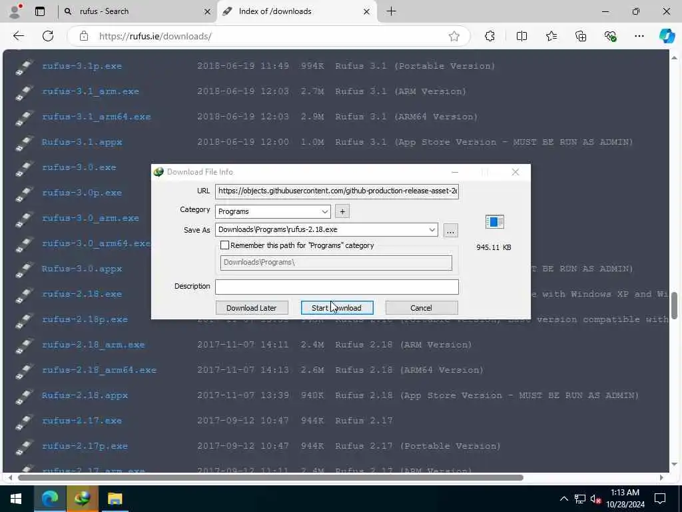Click scroll right arrow on horizontal scrollbar
This screenshot has width=682, height=512.
661,477
